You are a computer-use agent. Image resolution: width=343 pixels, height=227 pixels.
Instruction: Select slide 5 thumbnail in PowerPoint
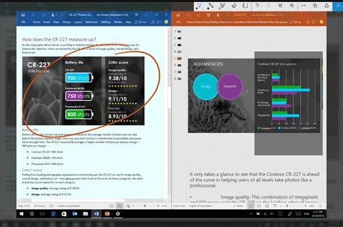pos(180,58)
